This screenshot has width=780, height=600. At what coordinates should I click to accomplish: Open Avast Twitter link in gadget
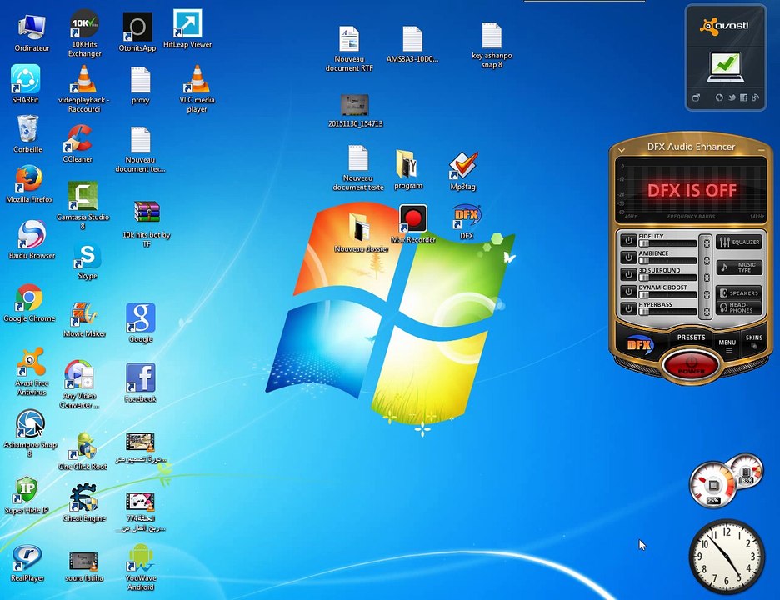[732, 98]
